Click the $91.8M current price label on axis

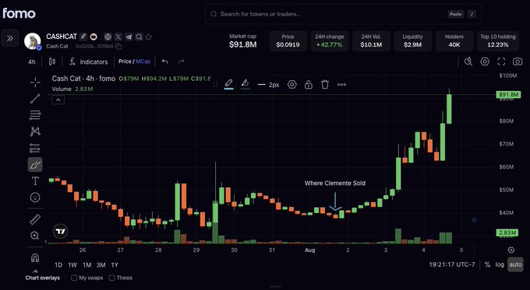[508, 95]
